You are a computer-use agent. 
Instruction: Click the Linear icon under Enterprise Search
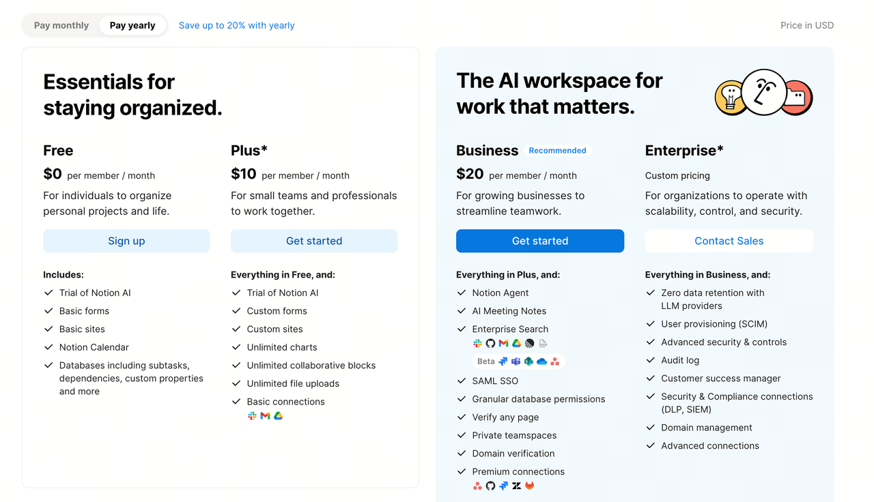click(529, 343)
